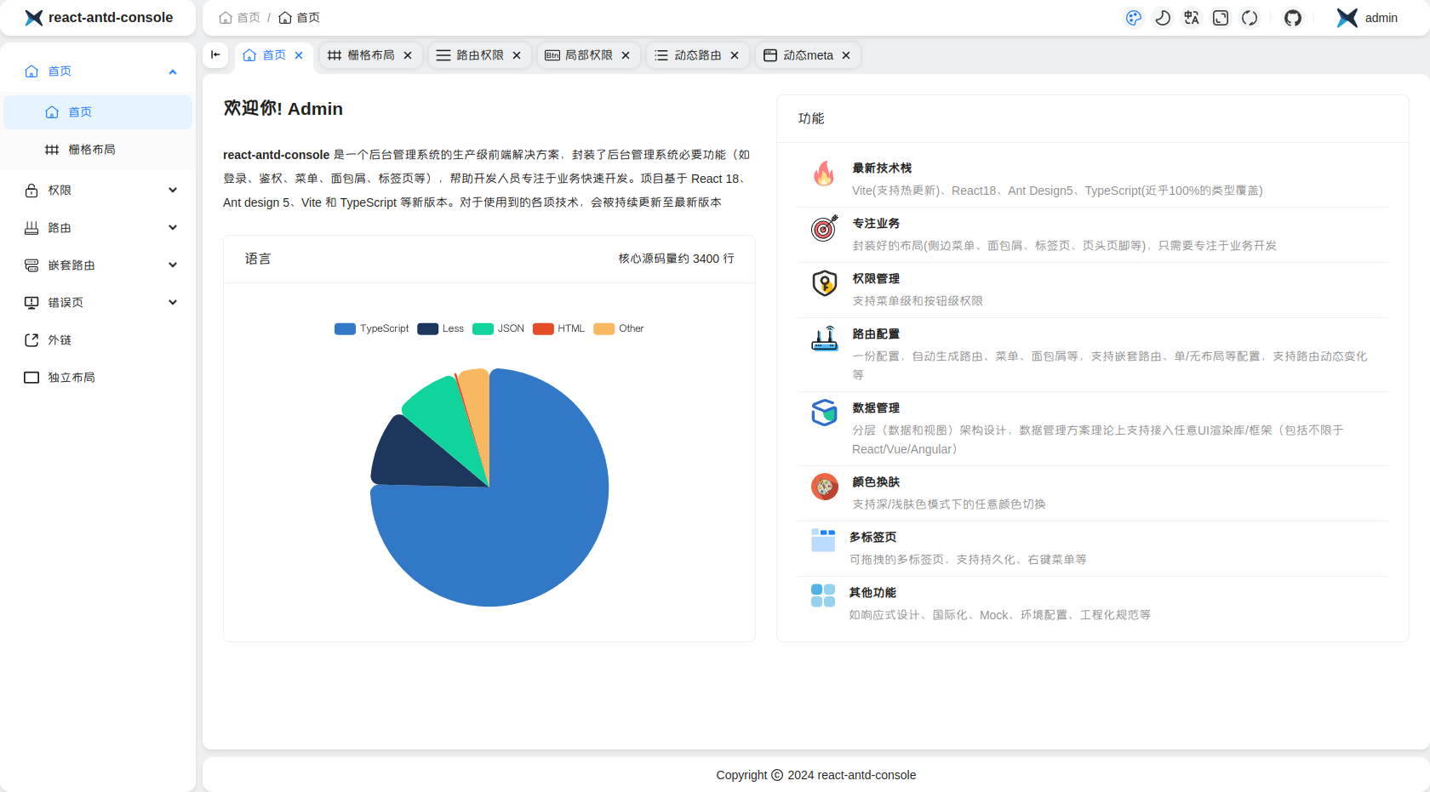
Task: Click the lock icon beside 权限
Action: [x=31, y=191]
